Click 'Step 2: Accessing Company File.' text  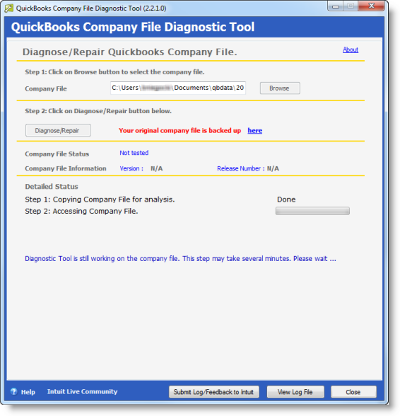point(81,211)
